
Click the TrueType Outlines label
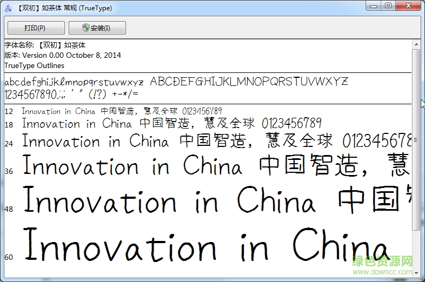pyautogui.click(x=34, y=65)
